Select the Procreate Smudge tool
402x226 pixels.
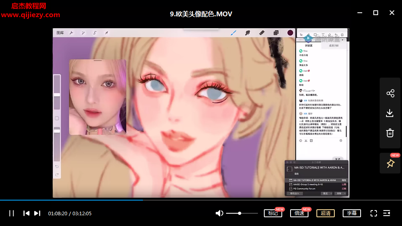click(248, 33)
